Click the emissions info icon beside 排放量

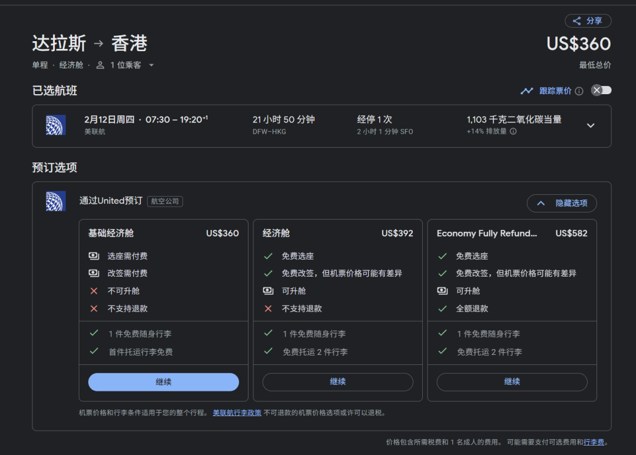513,132
